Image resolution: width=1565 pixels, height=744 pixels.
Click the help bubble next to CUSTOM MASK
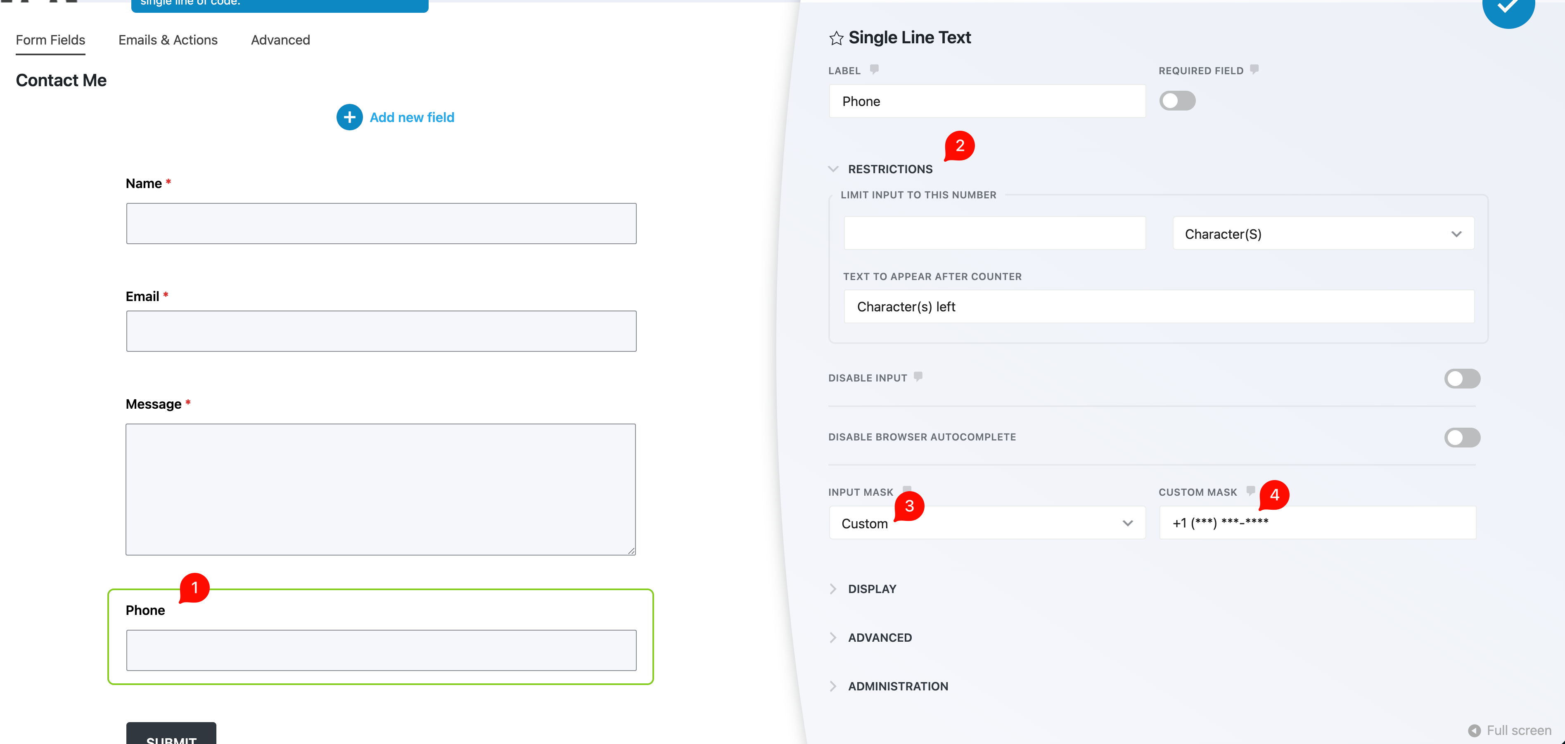click(1250, 490)
